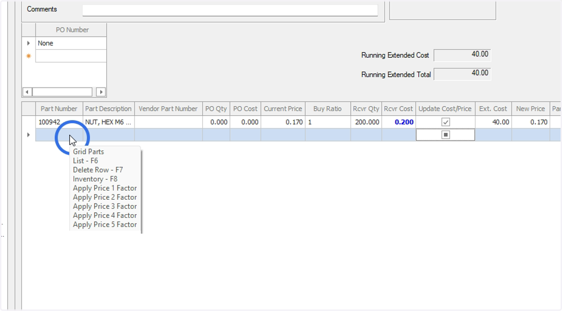Screen dimensions: 562x311
Task: Click PO Cost cell for part 100942
Action: coord(245,122)
